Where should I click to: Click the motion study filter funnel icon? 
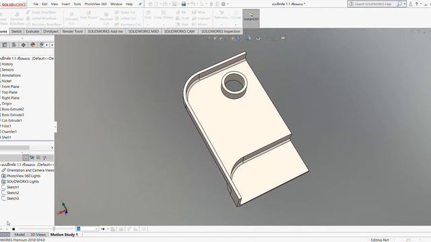pyautogui.click(x=44, y=157)
